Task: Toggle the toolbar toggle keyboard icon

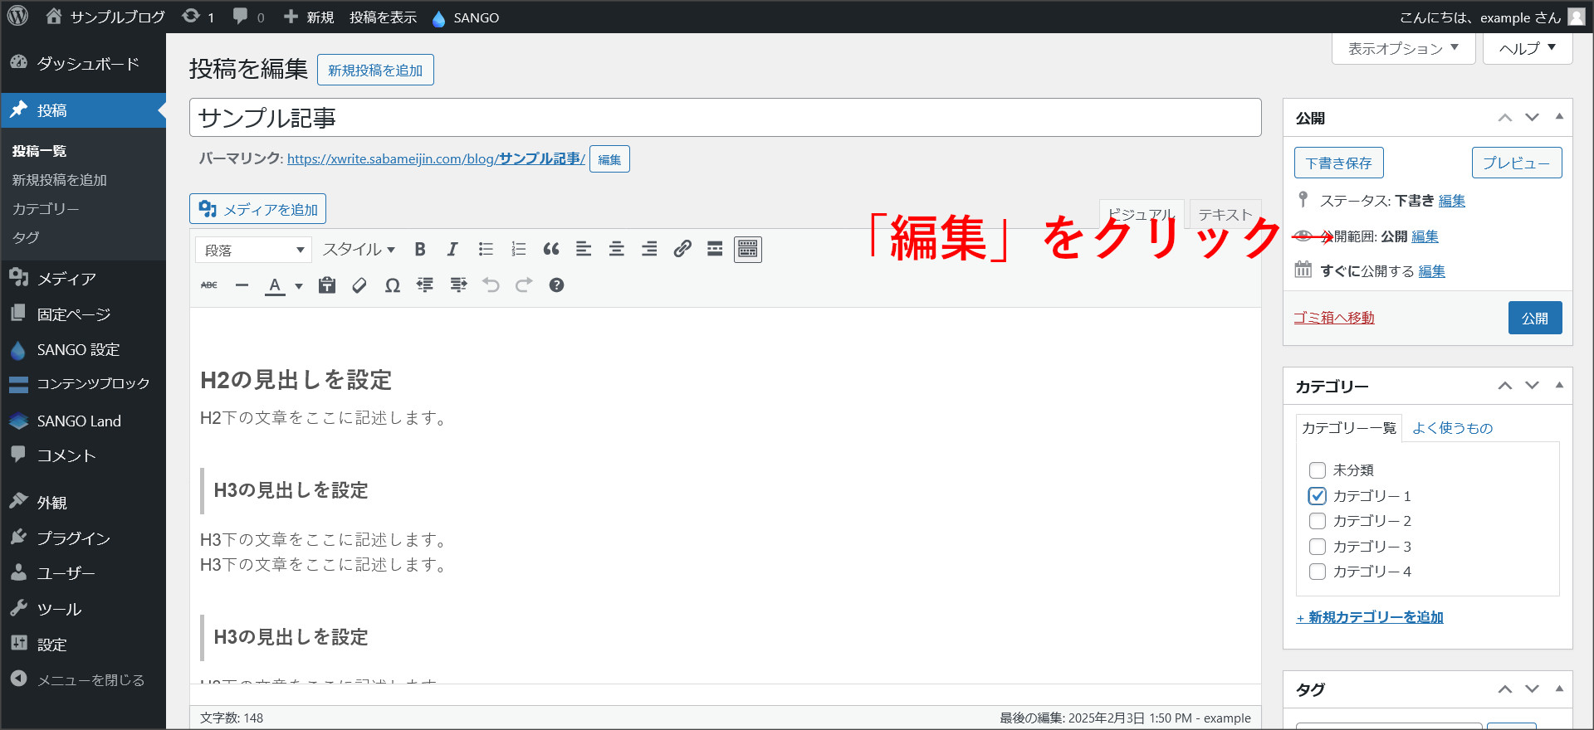Action: click(747, 249)
